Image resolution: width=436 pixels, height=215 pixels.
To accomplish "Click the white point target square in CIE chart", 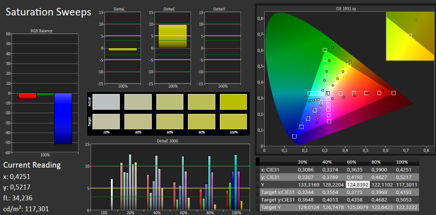I will [327, 94].
